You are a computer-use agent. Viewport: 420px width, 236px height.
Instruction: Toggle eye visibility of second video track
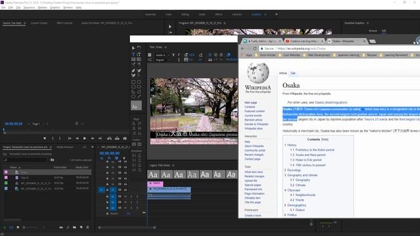(x=125, y=167)
